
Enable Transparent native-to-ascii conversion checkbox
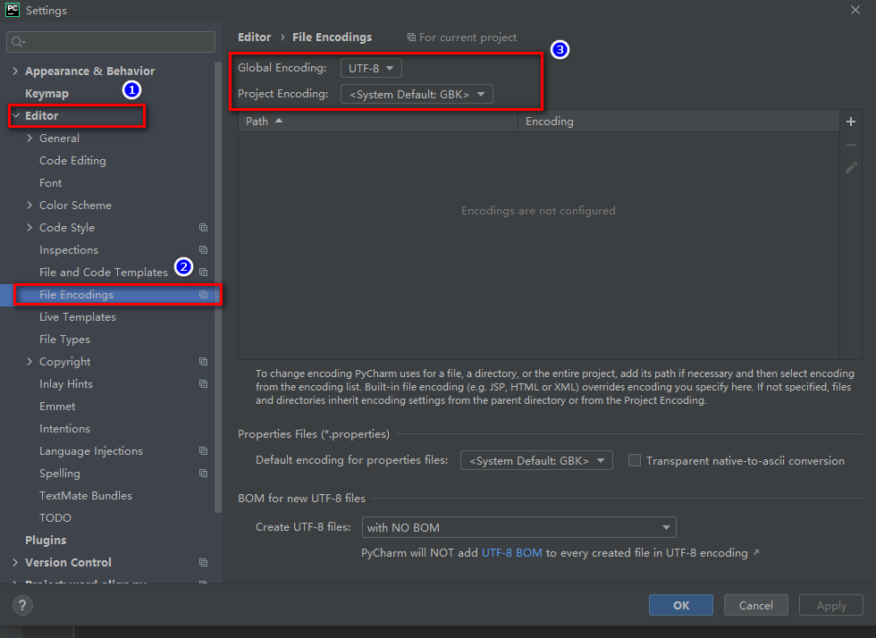pyautogui.click(x=634, y=460)
